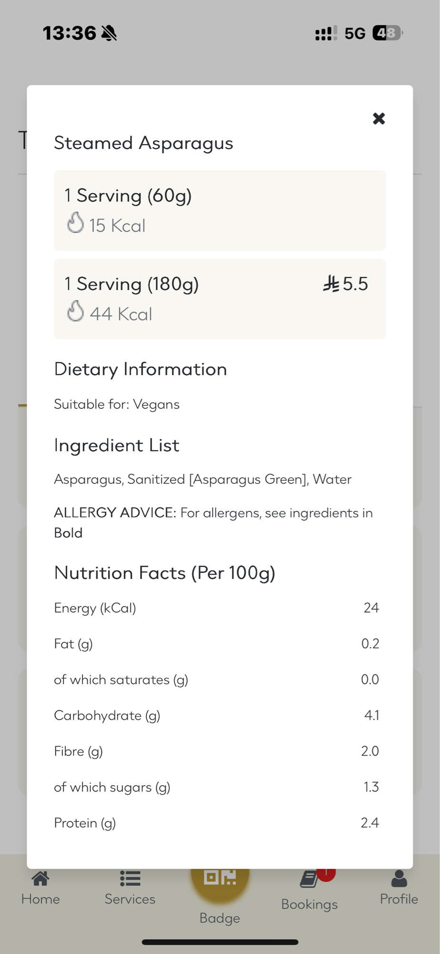Image resolution: width=440 pixels, height=954 pixels.
Task: Tap the Protein (g) row
Action: [x=216, y=823]
